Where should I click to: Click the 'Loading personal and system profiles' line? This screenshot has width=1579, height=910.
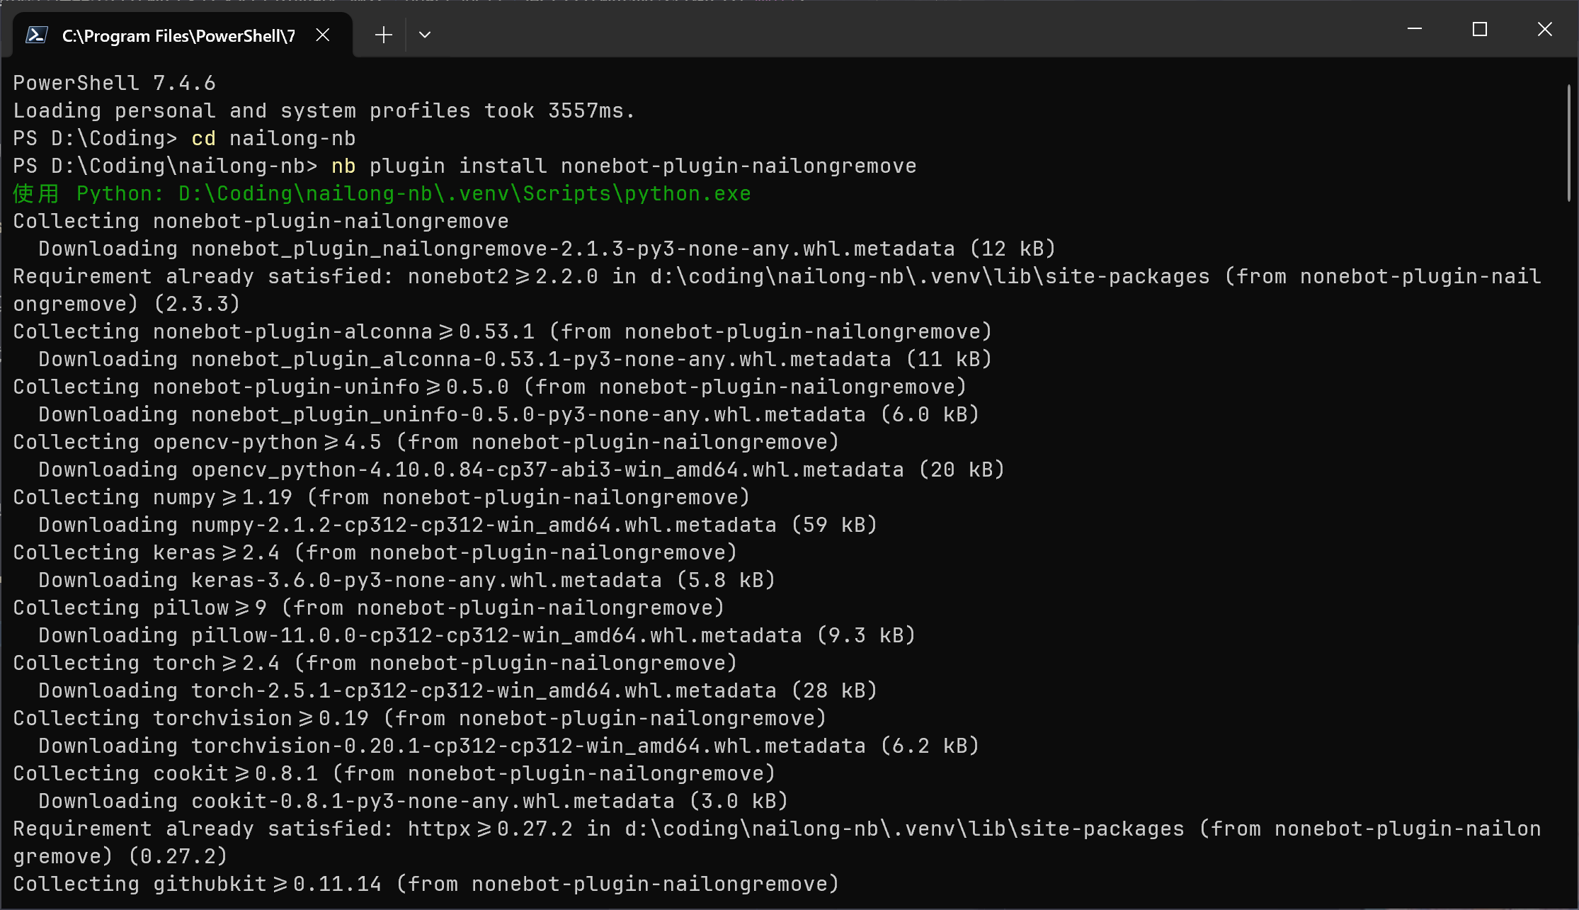[x=324, y=110]
